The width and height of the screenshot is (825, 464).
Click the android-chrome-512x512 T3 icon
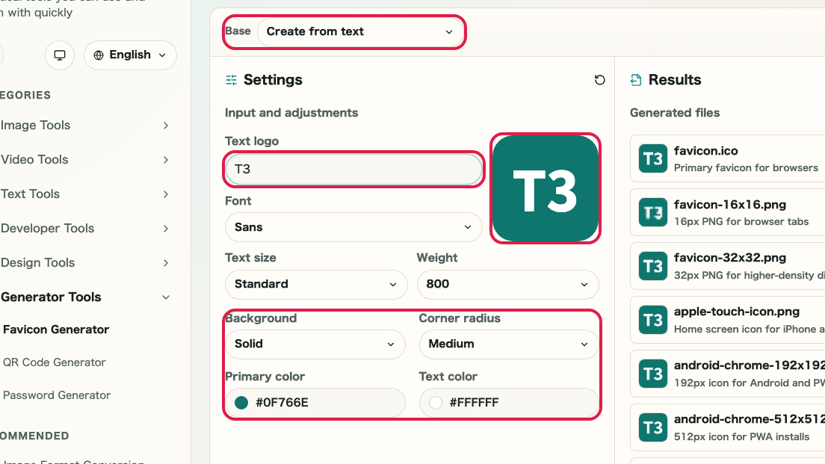click(x=653, y=427)
